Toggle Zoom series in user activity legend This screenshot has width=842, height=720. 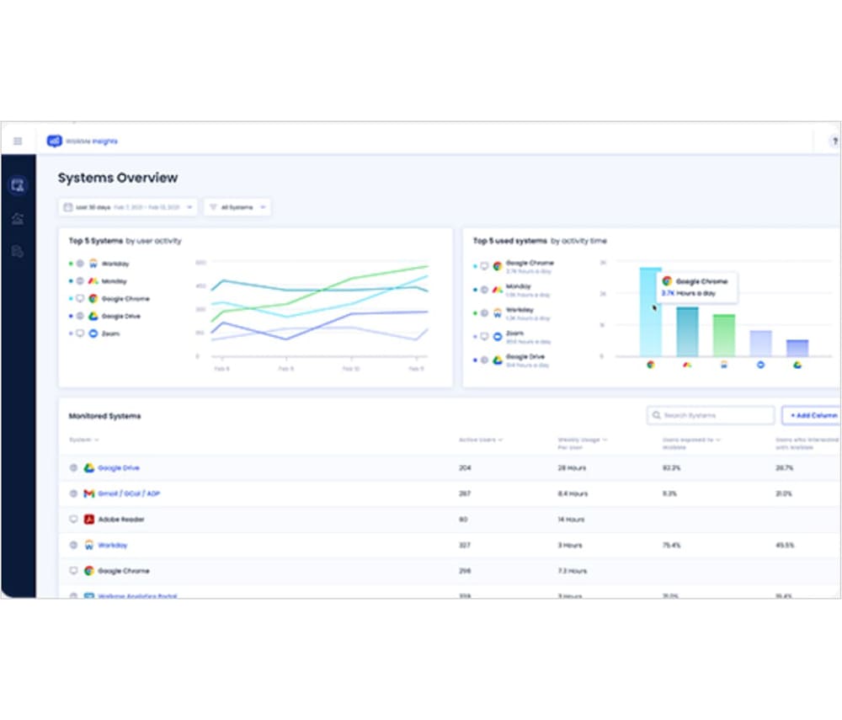pyautogui.click(x=109, y=333)
